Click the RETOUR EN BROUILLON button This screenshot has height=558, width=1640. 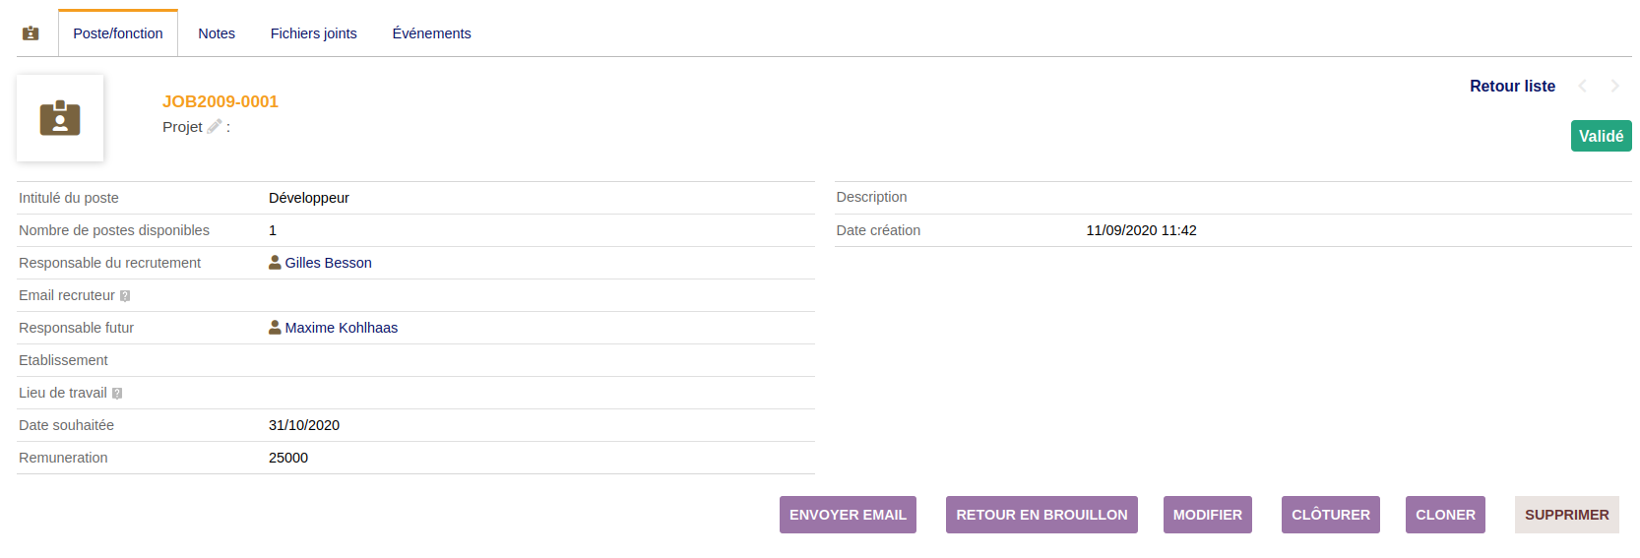pos(1041,515)
